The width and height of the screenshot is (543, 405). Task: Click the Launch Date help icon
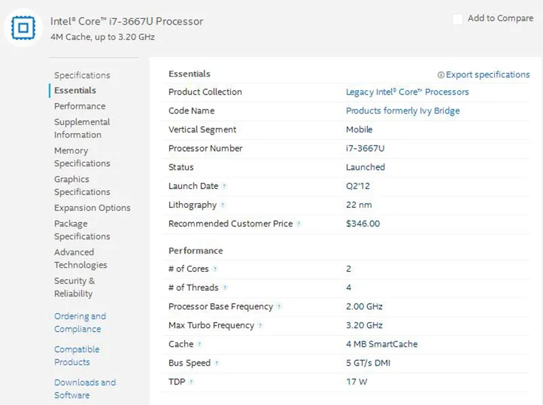coord(224,186)
